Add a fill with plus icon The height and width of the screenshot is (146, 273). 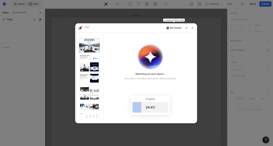268,93
